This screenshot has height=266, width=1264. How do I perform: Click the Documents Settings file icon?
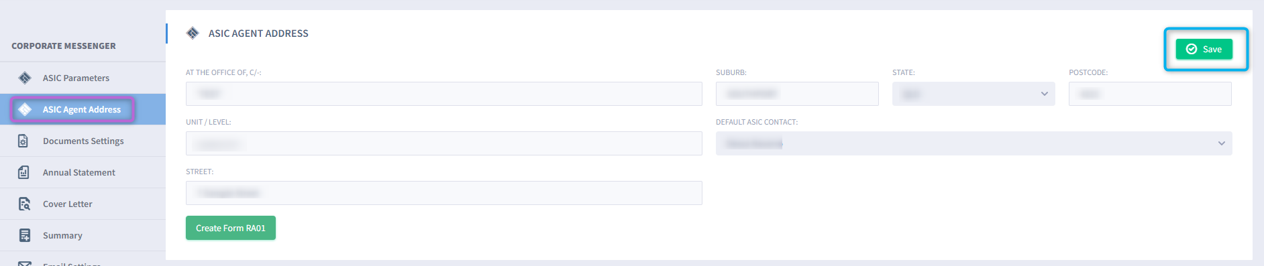tap(23, 141)
